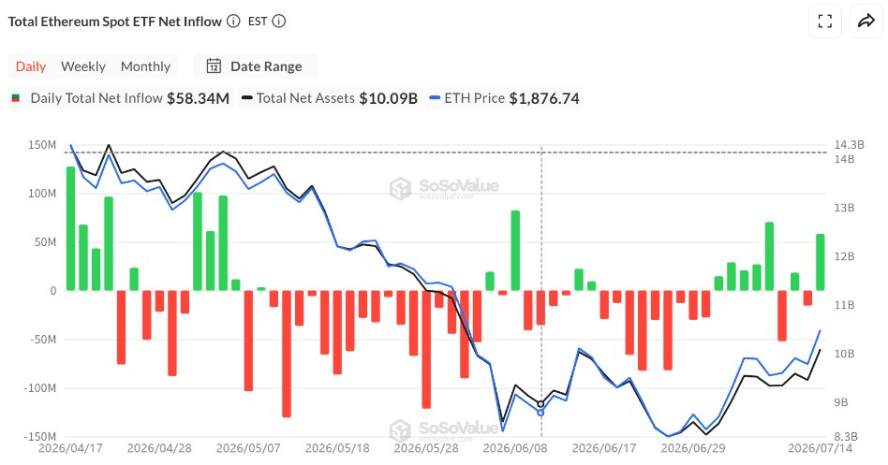This screenshot has height=465, width=888.
Task: Toggle the Daily Total Net Inflow series
Action: pyautogui.click(x=121, y=98)
